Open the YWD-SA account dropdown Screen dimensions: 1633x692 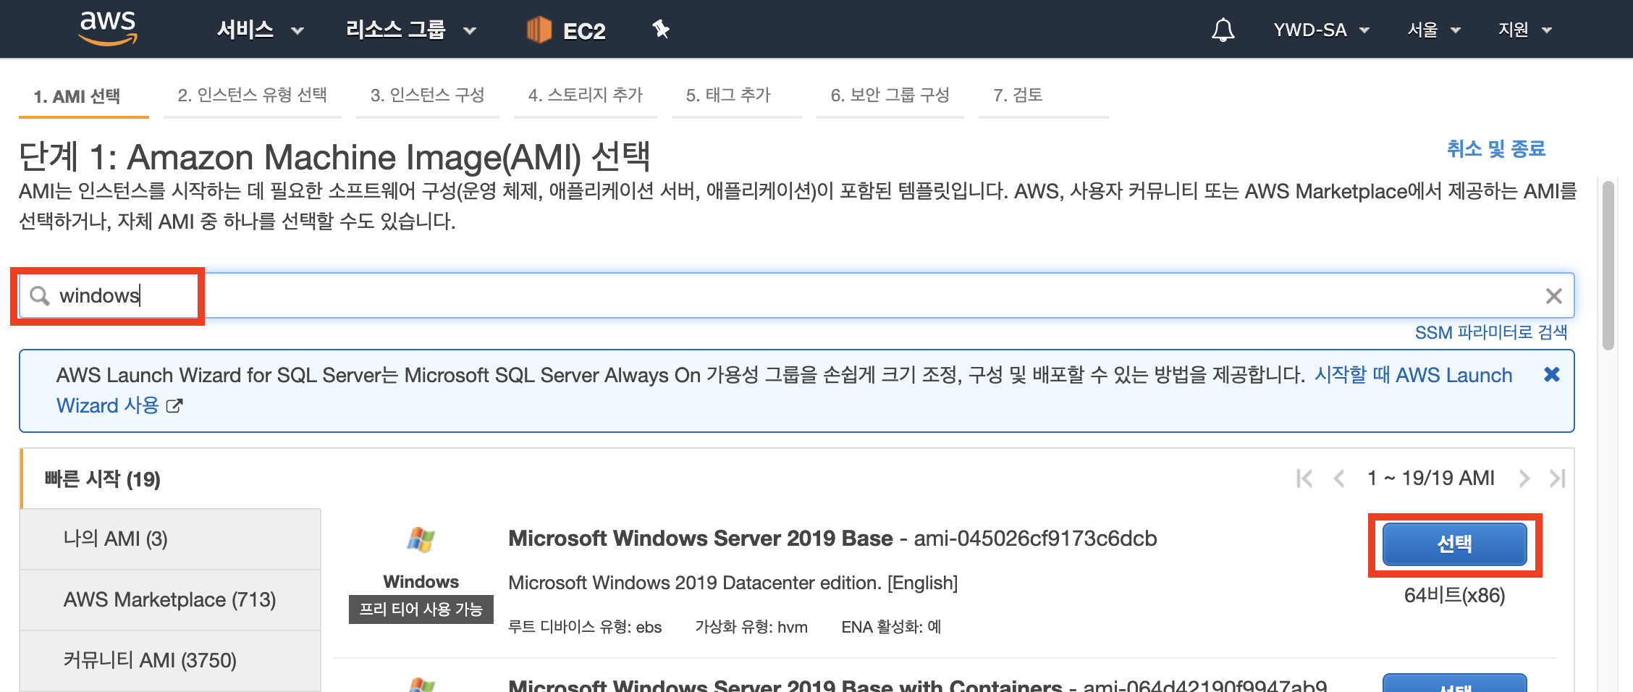[x=1321, y=30]
